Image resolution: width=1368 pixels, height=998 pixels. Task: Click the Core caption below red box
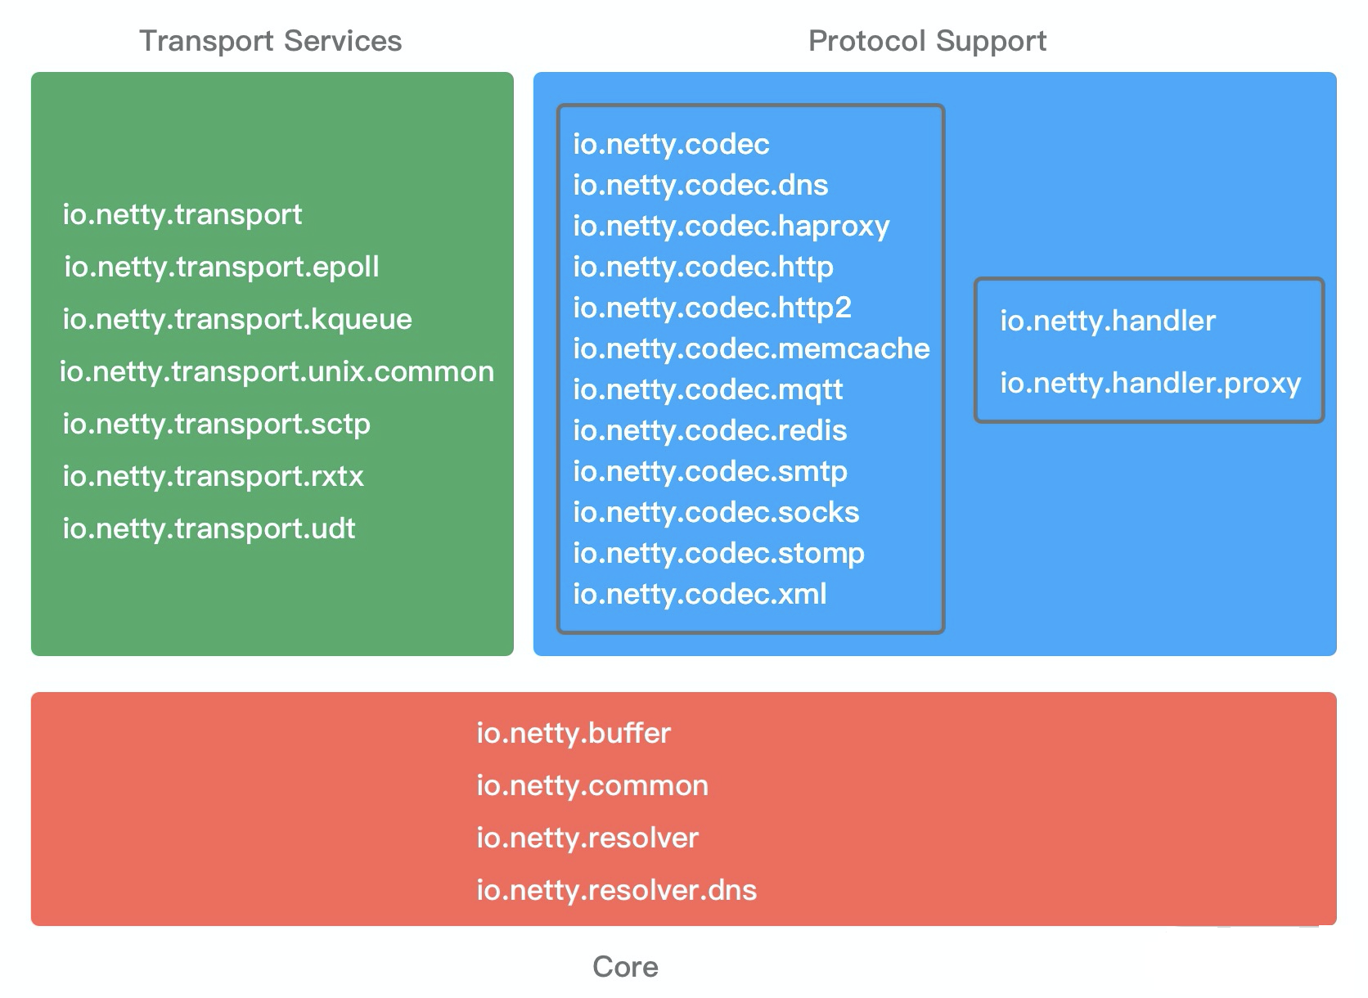[625, 967]
